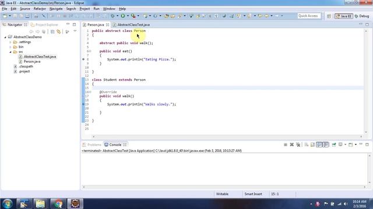This screenshot has width=373, height=209.
Task: Click the Navigator Back arrow icon
Action: click(x=31, y=31)
